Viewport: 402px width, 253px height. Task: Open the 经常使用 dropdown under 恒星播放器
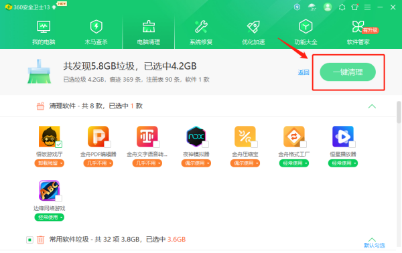tap(343, 163)
